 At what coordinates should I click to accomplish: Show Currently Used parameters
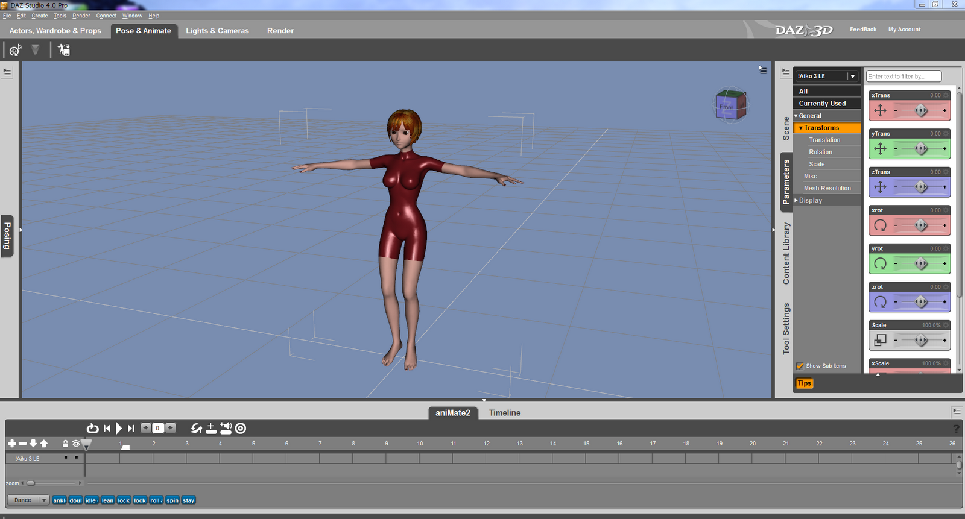click(x=827, y=104)
